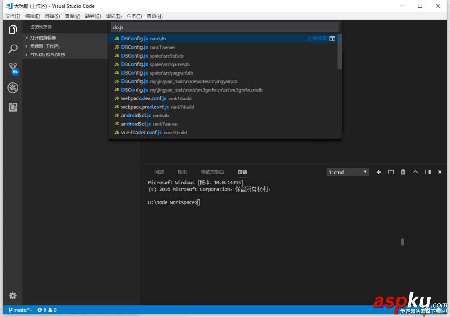
Task: Open the 调试(D) menu
Action: tap(114, 16)
